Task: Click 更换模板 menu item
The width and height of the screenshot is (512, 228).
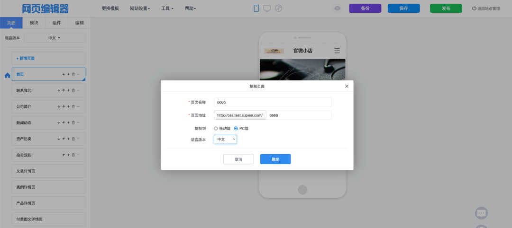Action: tap(110, 9)
